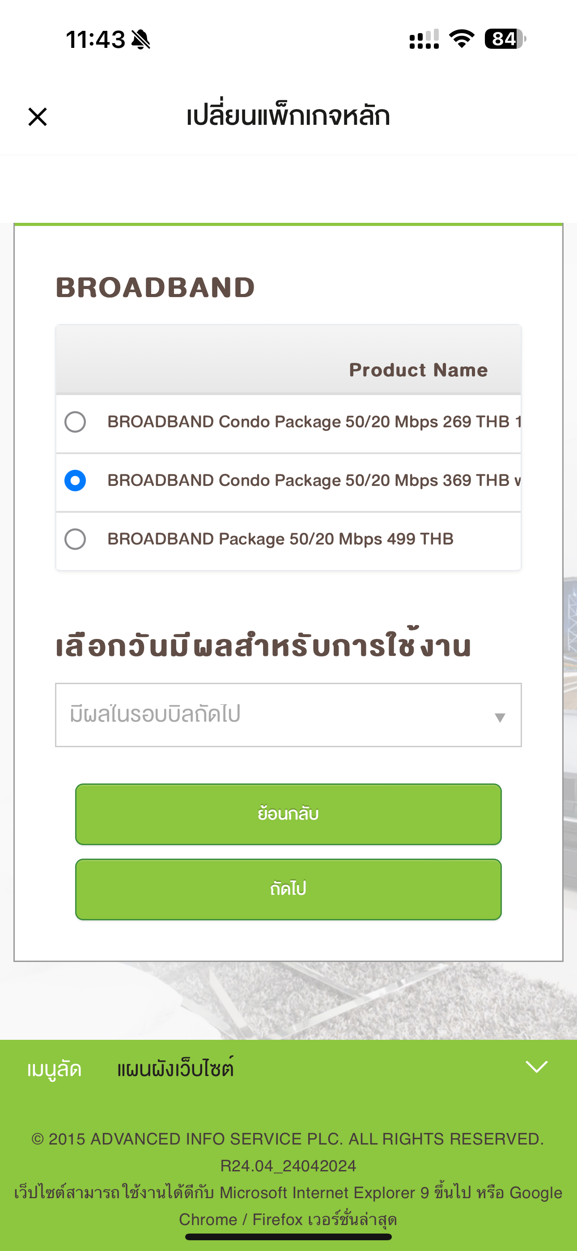Select the 369 THB Condo Package radio button
Viewport: 577px width, 1251px height.
75,481
